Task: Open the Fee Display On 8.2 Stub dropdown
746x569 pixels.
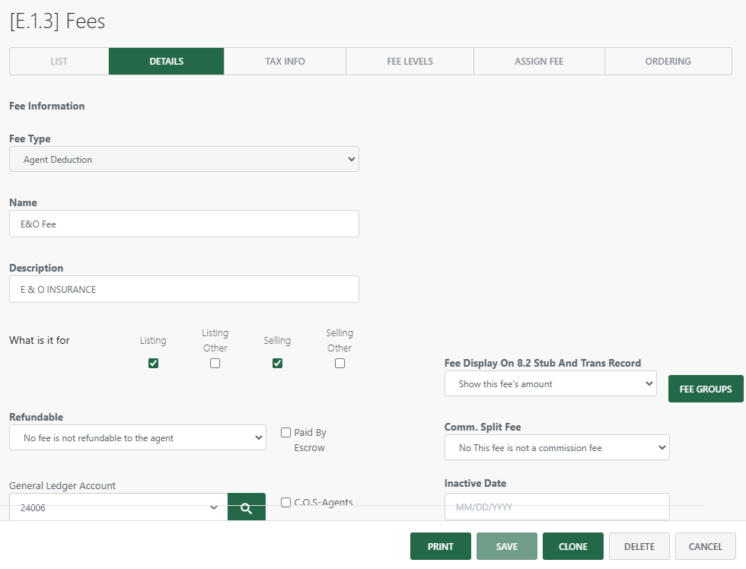Action: click(x=550, y=383)
